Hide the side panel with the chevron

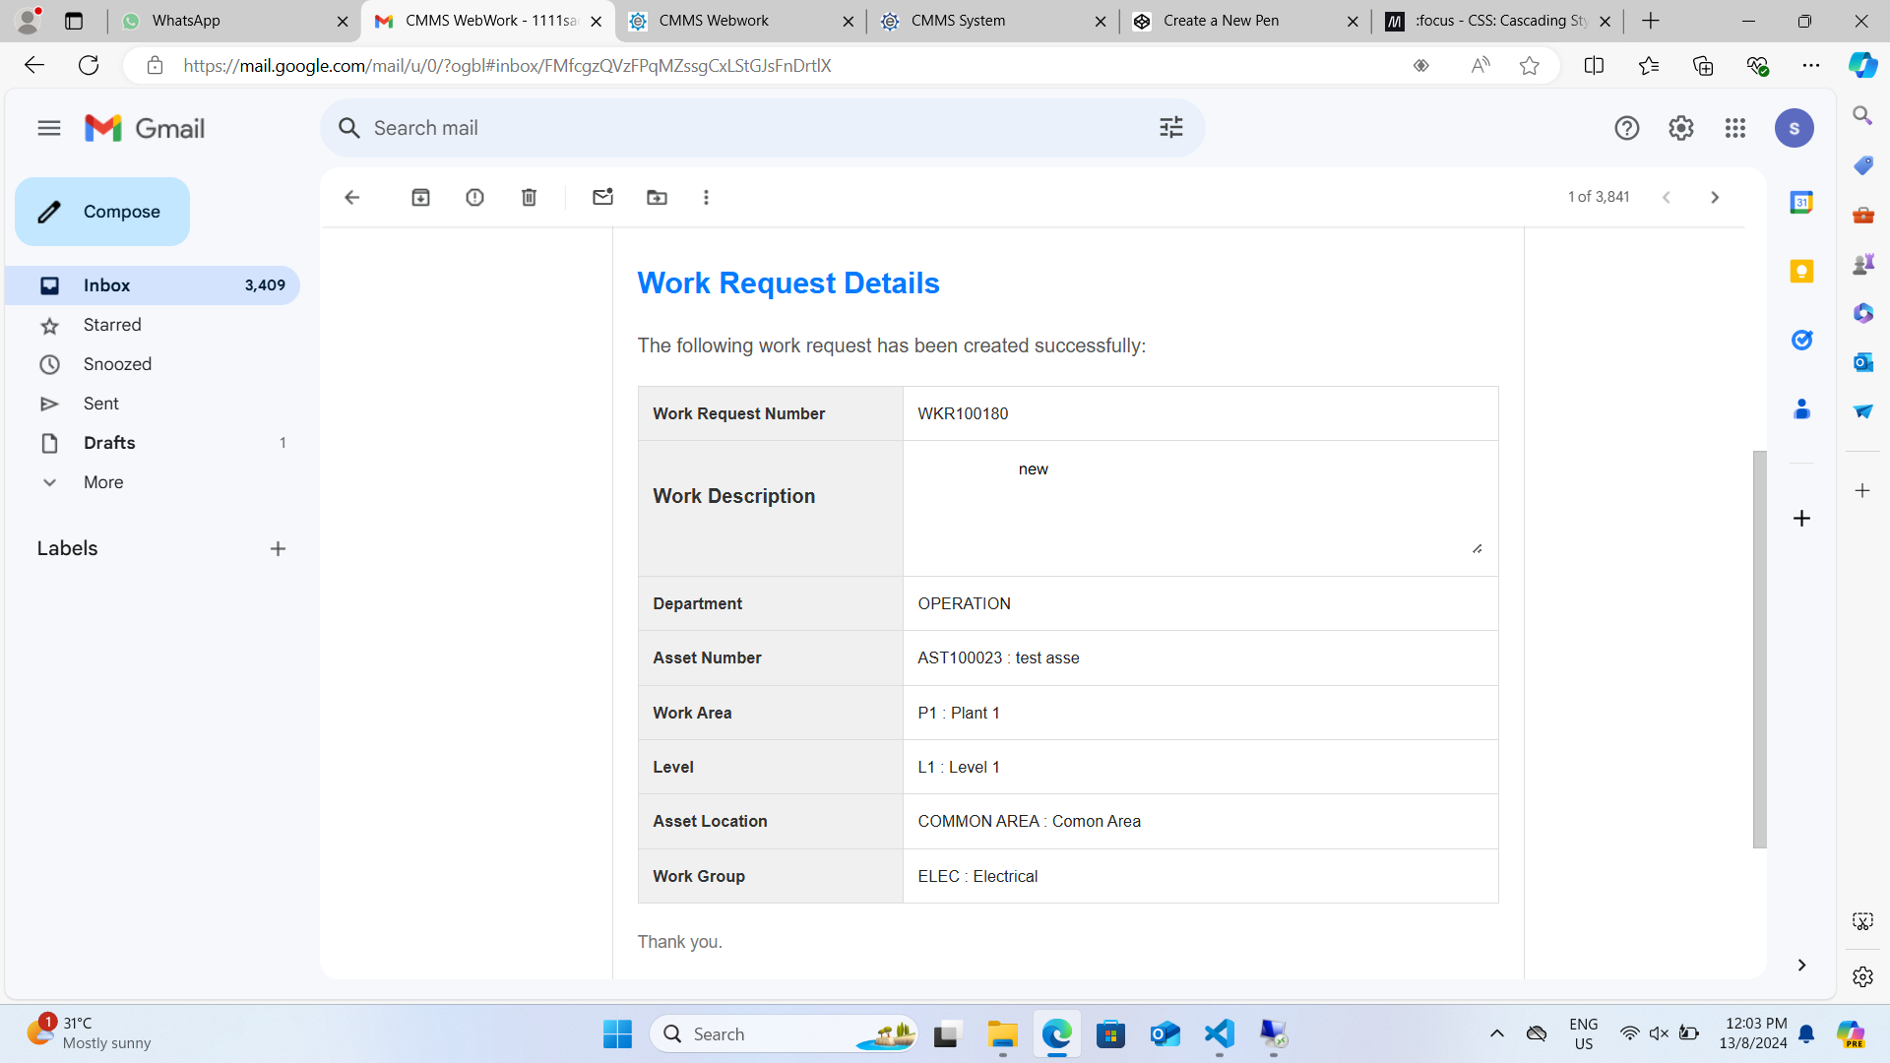pyautogui.click(x=1801, y=966)
